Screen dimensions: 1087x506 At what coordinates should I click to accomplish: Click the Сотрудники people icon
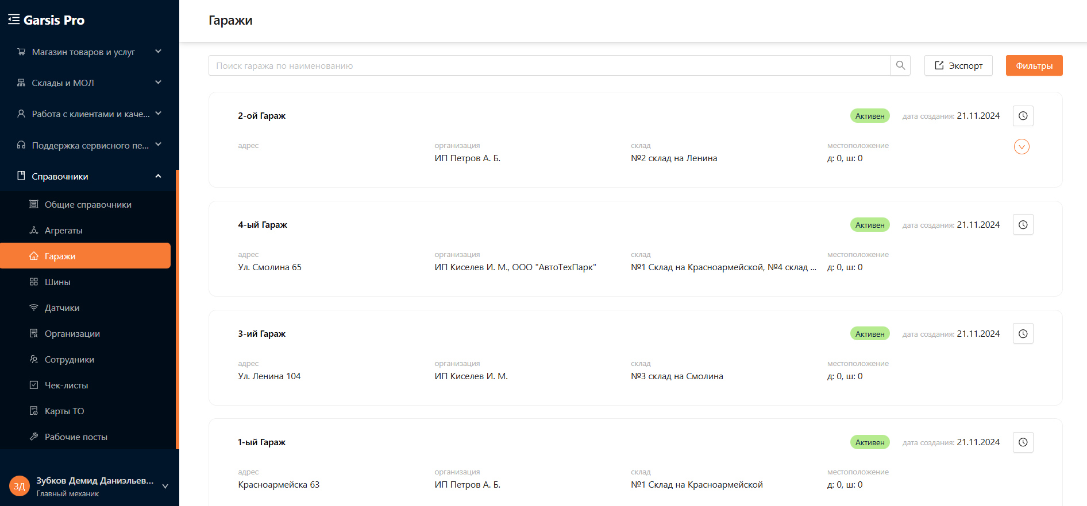click(34, 359)
